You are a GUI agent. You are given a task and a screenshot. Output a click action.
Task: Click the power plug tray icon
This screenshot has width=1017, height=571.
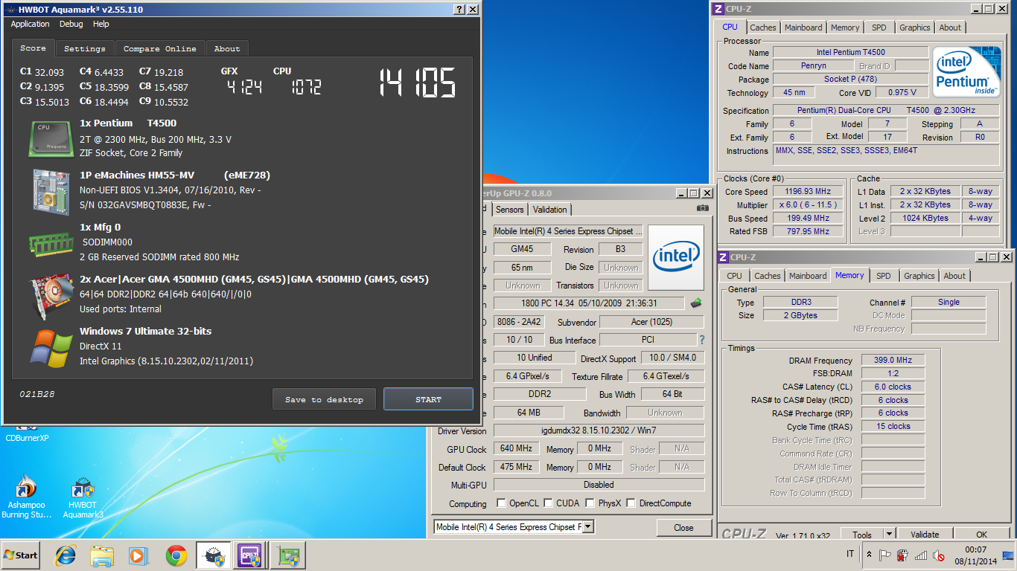click(902, 555)
